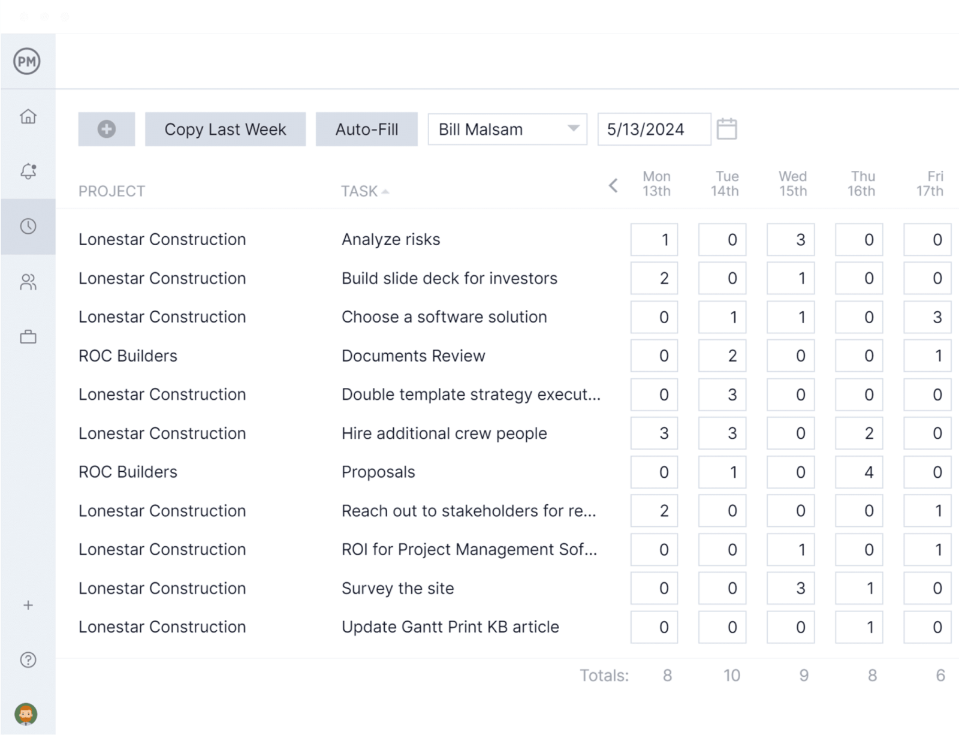Image resolution: width=959 pixels, height=735 pixels.
Task: Click the Thursday hours cell for Proposals
Action: (x=859, y=472)
